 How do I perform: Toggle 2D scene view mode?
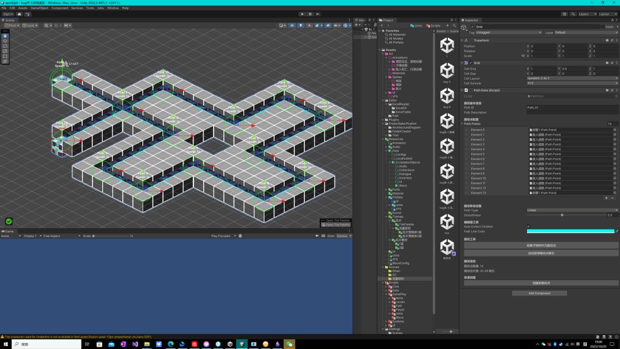(292, 25)
